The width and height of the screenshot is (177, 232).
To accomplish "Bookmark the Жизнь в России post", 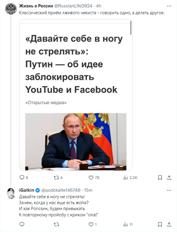I will pyautogui.click(x=160, y=177).
